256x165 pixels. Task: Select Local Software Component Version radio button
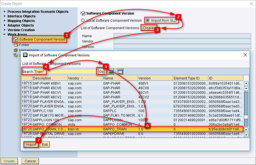(83, 21)
